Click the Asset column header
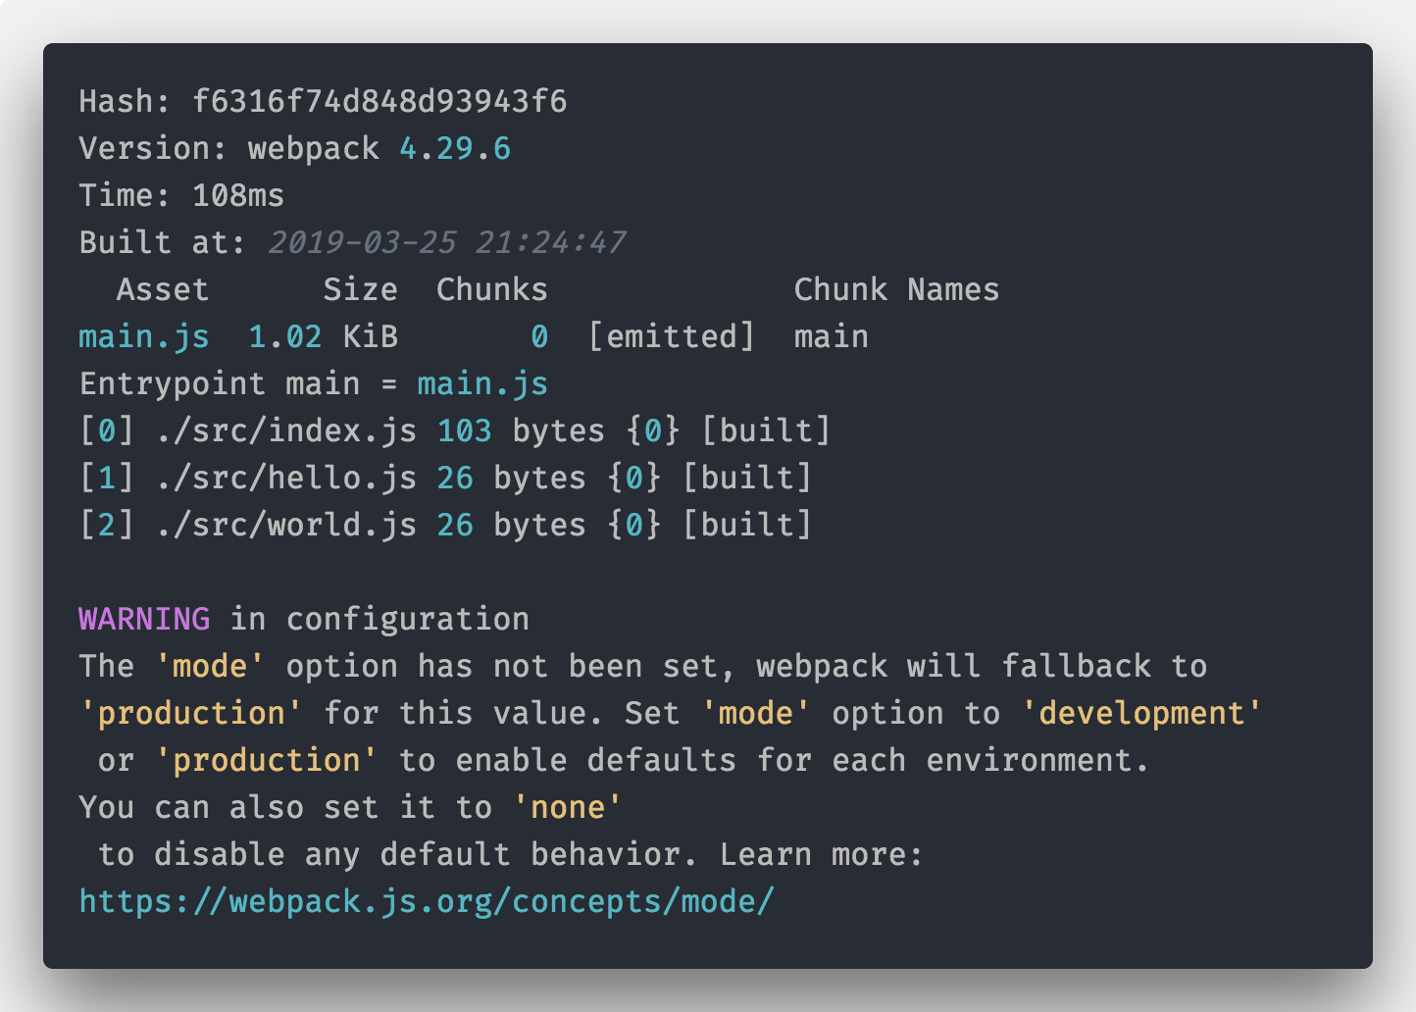Image resolution: width=1416 pixels, height=1012 pixels. 163,289
